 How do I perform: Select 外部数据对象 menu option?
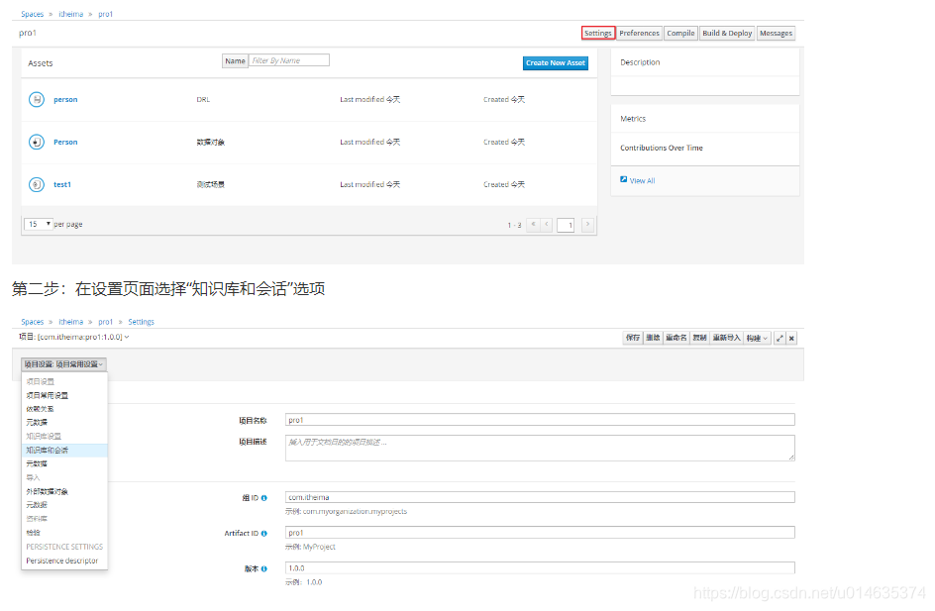[x=48, y=492]
